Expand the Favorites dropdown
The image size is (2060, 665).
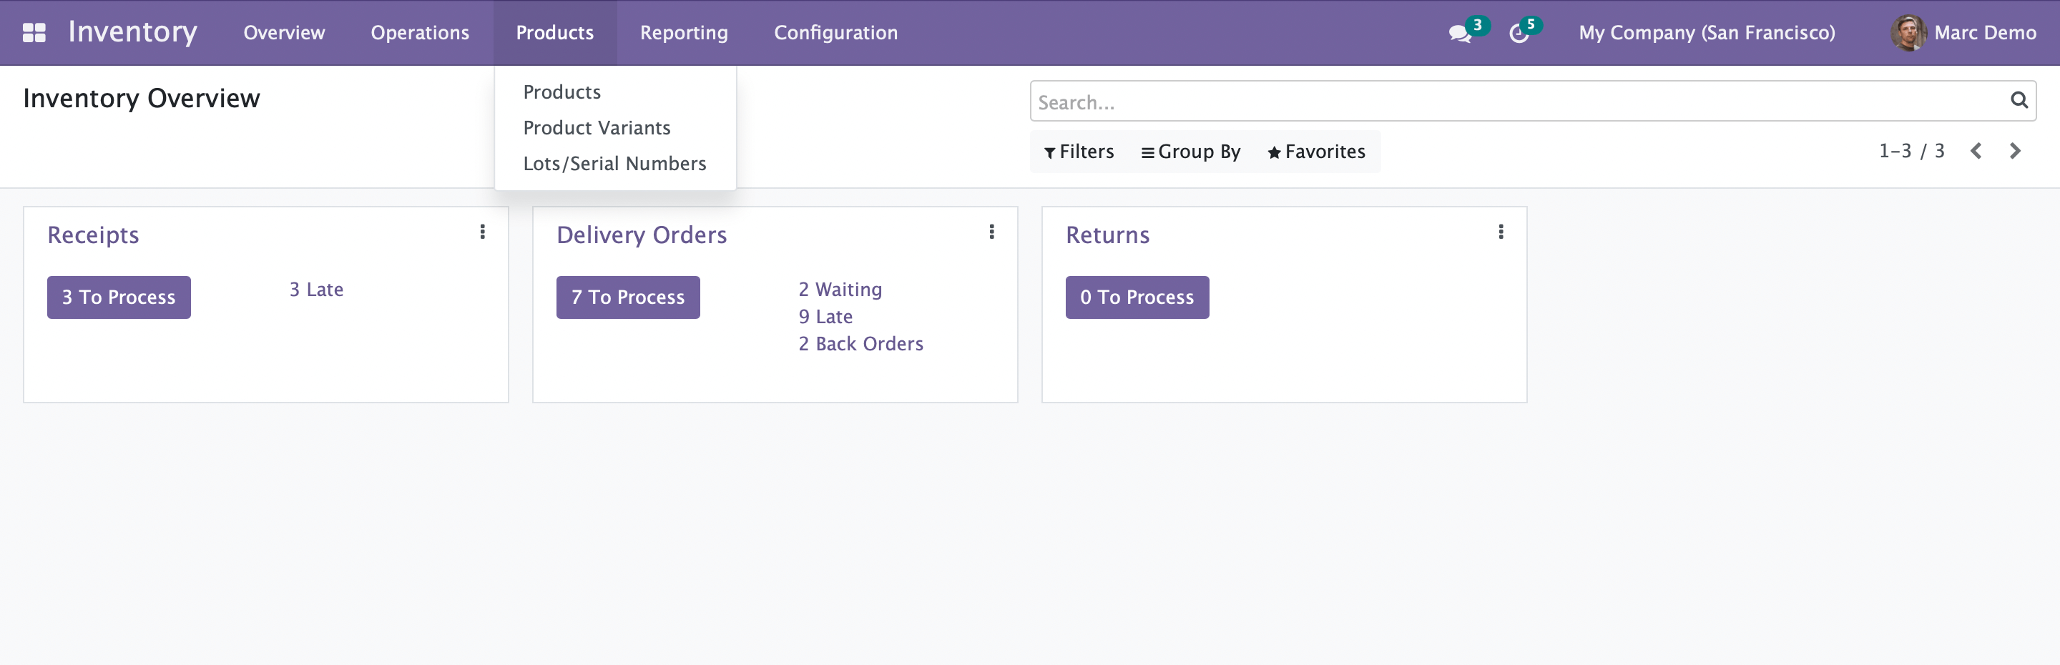[1316, 152]
